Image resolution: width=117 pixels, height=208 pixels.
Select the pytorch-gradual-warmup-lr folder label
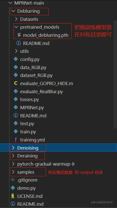point(46,164)
